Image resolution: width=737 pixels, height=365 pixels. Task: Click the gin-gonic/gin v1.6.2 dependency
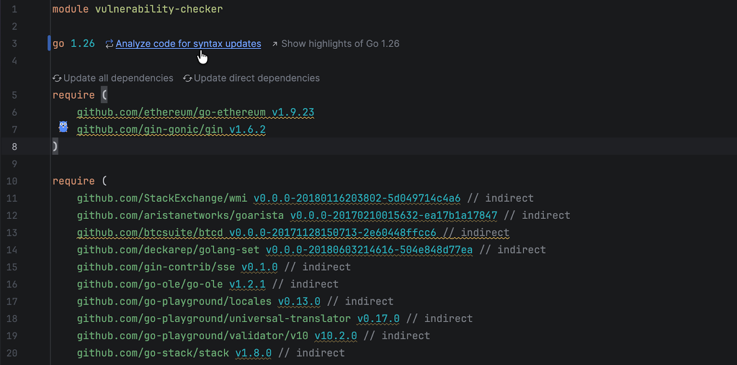pyautogui.click(x=171, y=130)
